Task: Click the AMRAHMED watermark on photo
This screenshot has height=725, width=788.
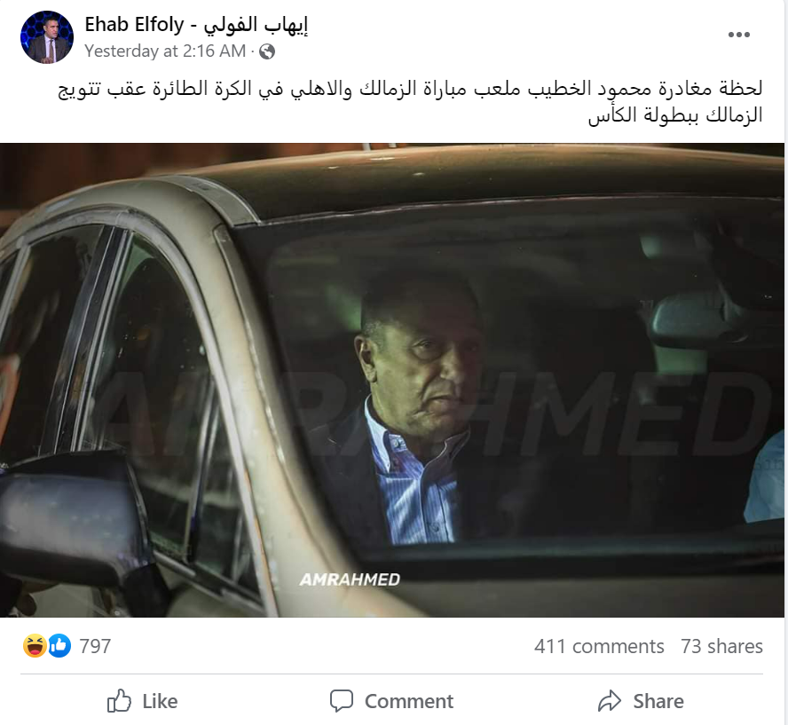Action: [x=350, y=579]
